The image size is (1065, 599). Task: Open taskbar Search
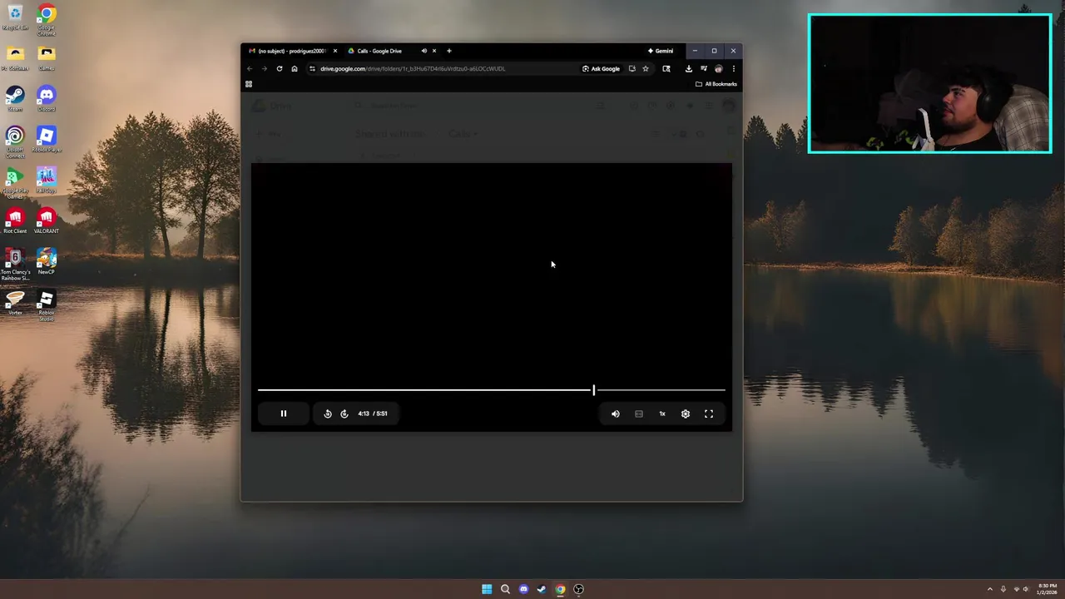505,589
